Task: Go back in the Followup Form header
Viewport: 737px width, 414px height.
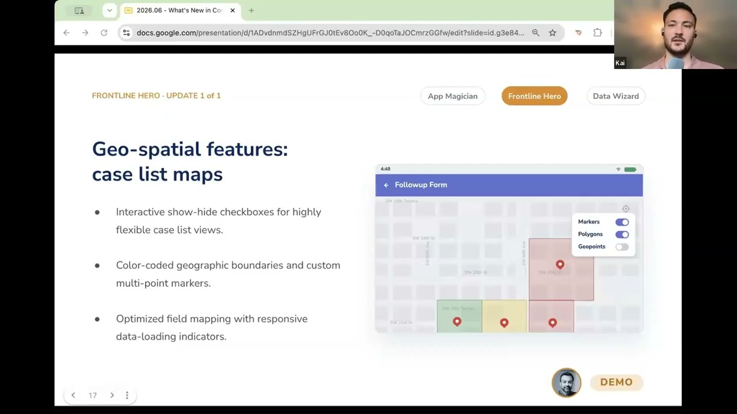Action: pos(386,185)
